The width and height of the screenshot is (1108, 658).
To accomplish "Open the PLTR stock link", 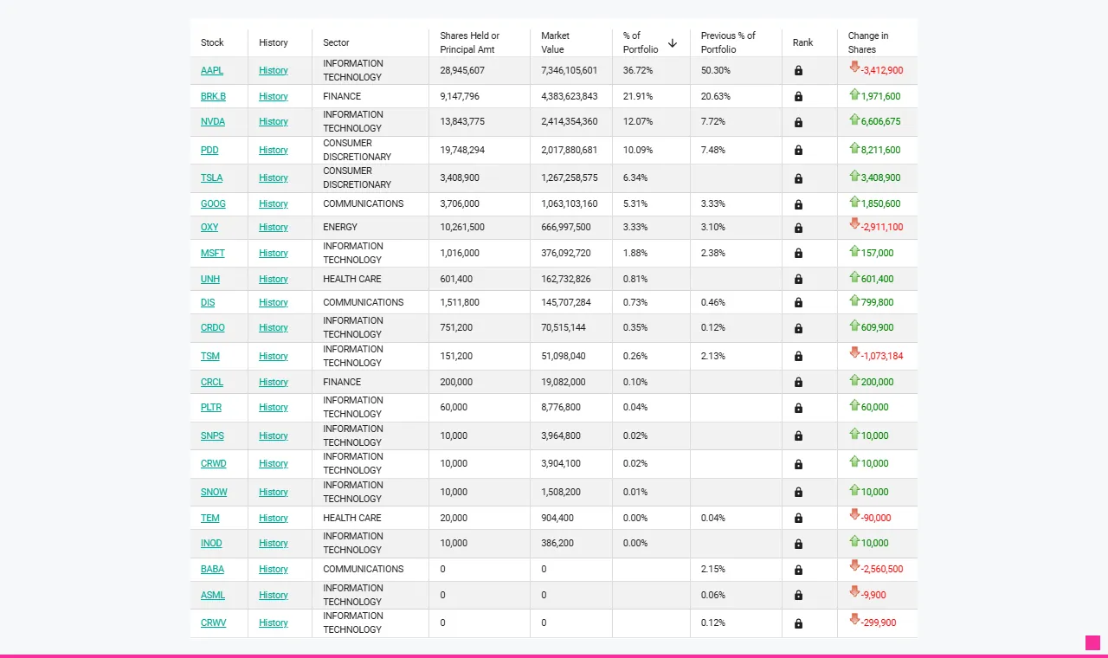I will click(x=212, y=408).
